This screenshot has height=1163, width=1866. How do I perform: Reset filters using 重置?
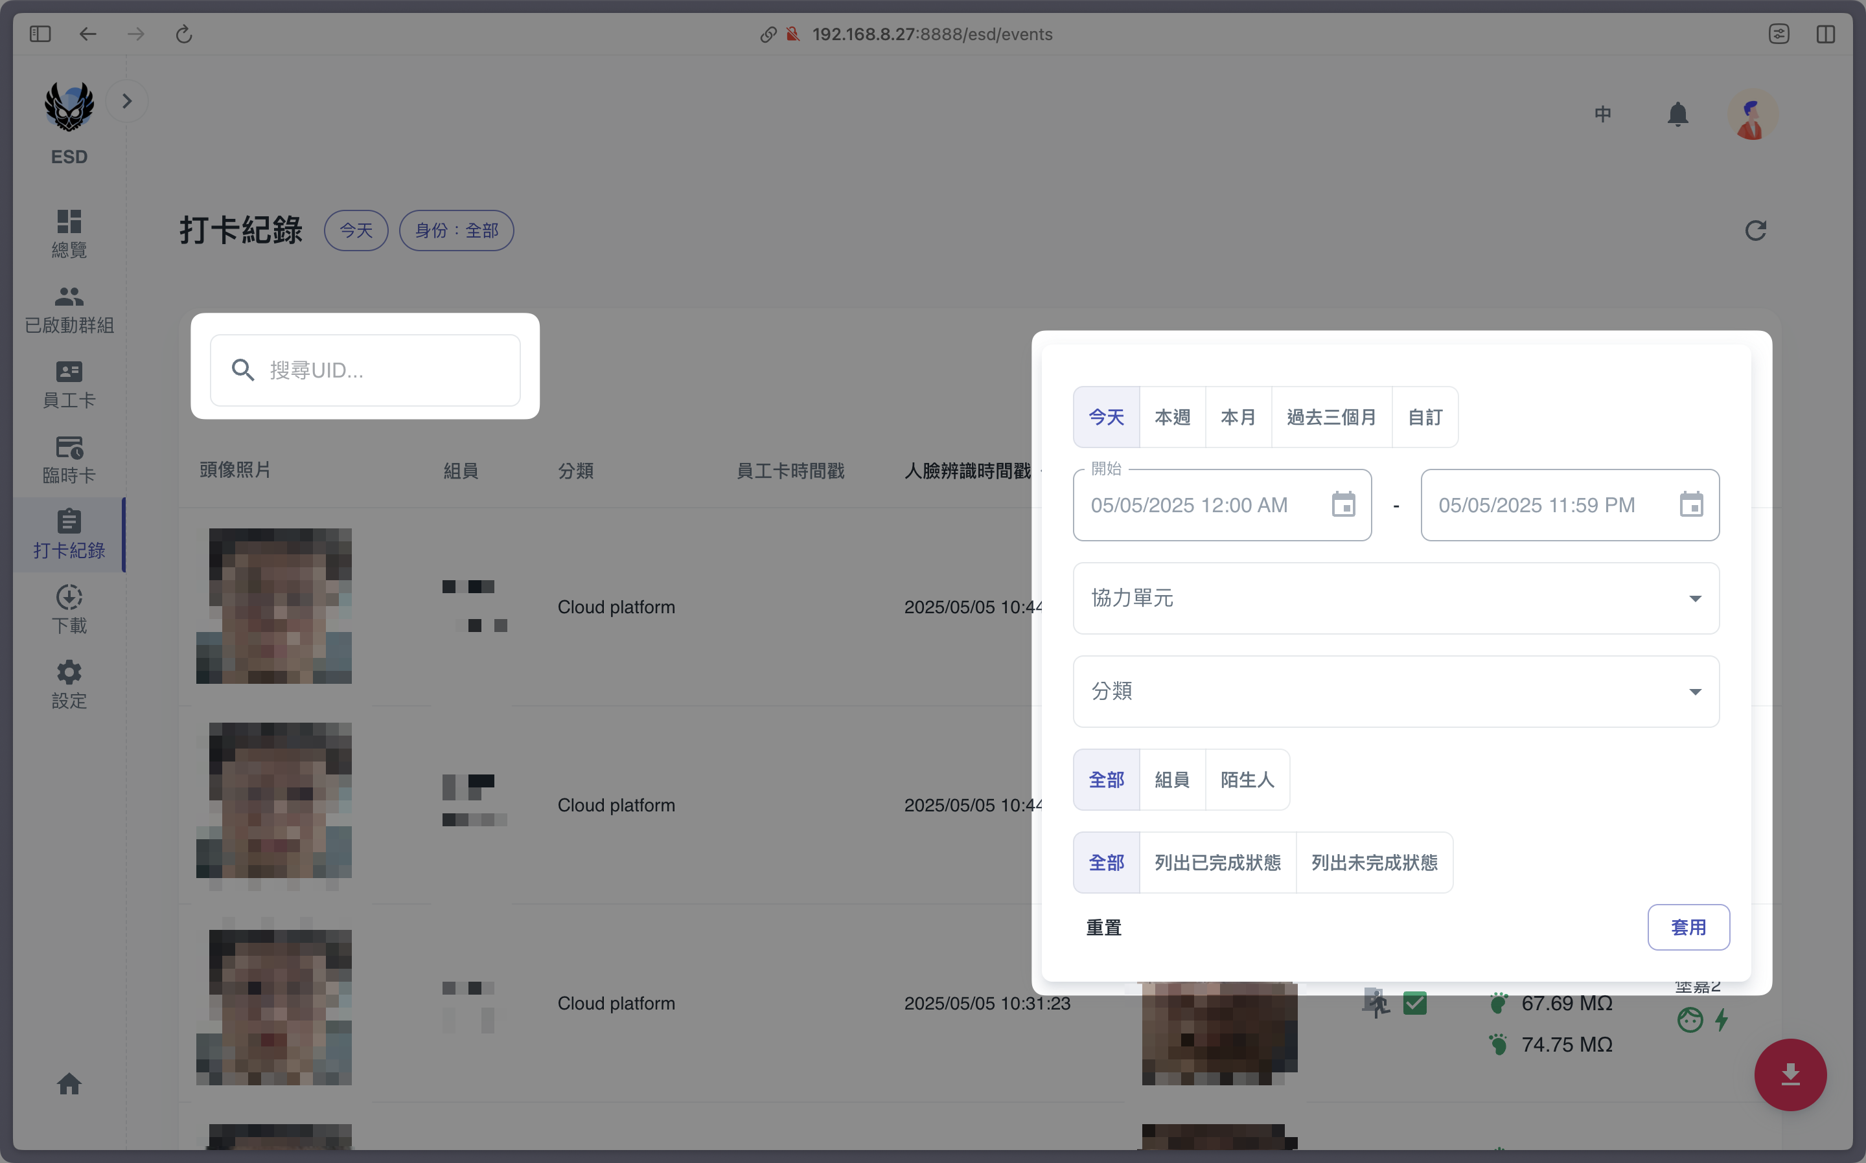click(1103, 927)
